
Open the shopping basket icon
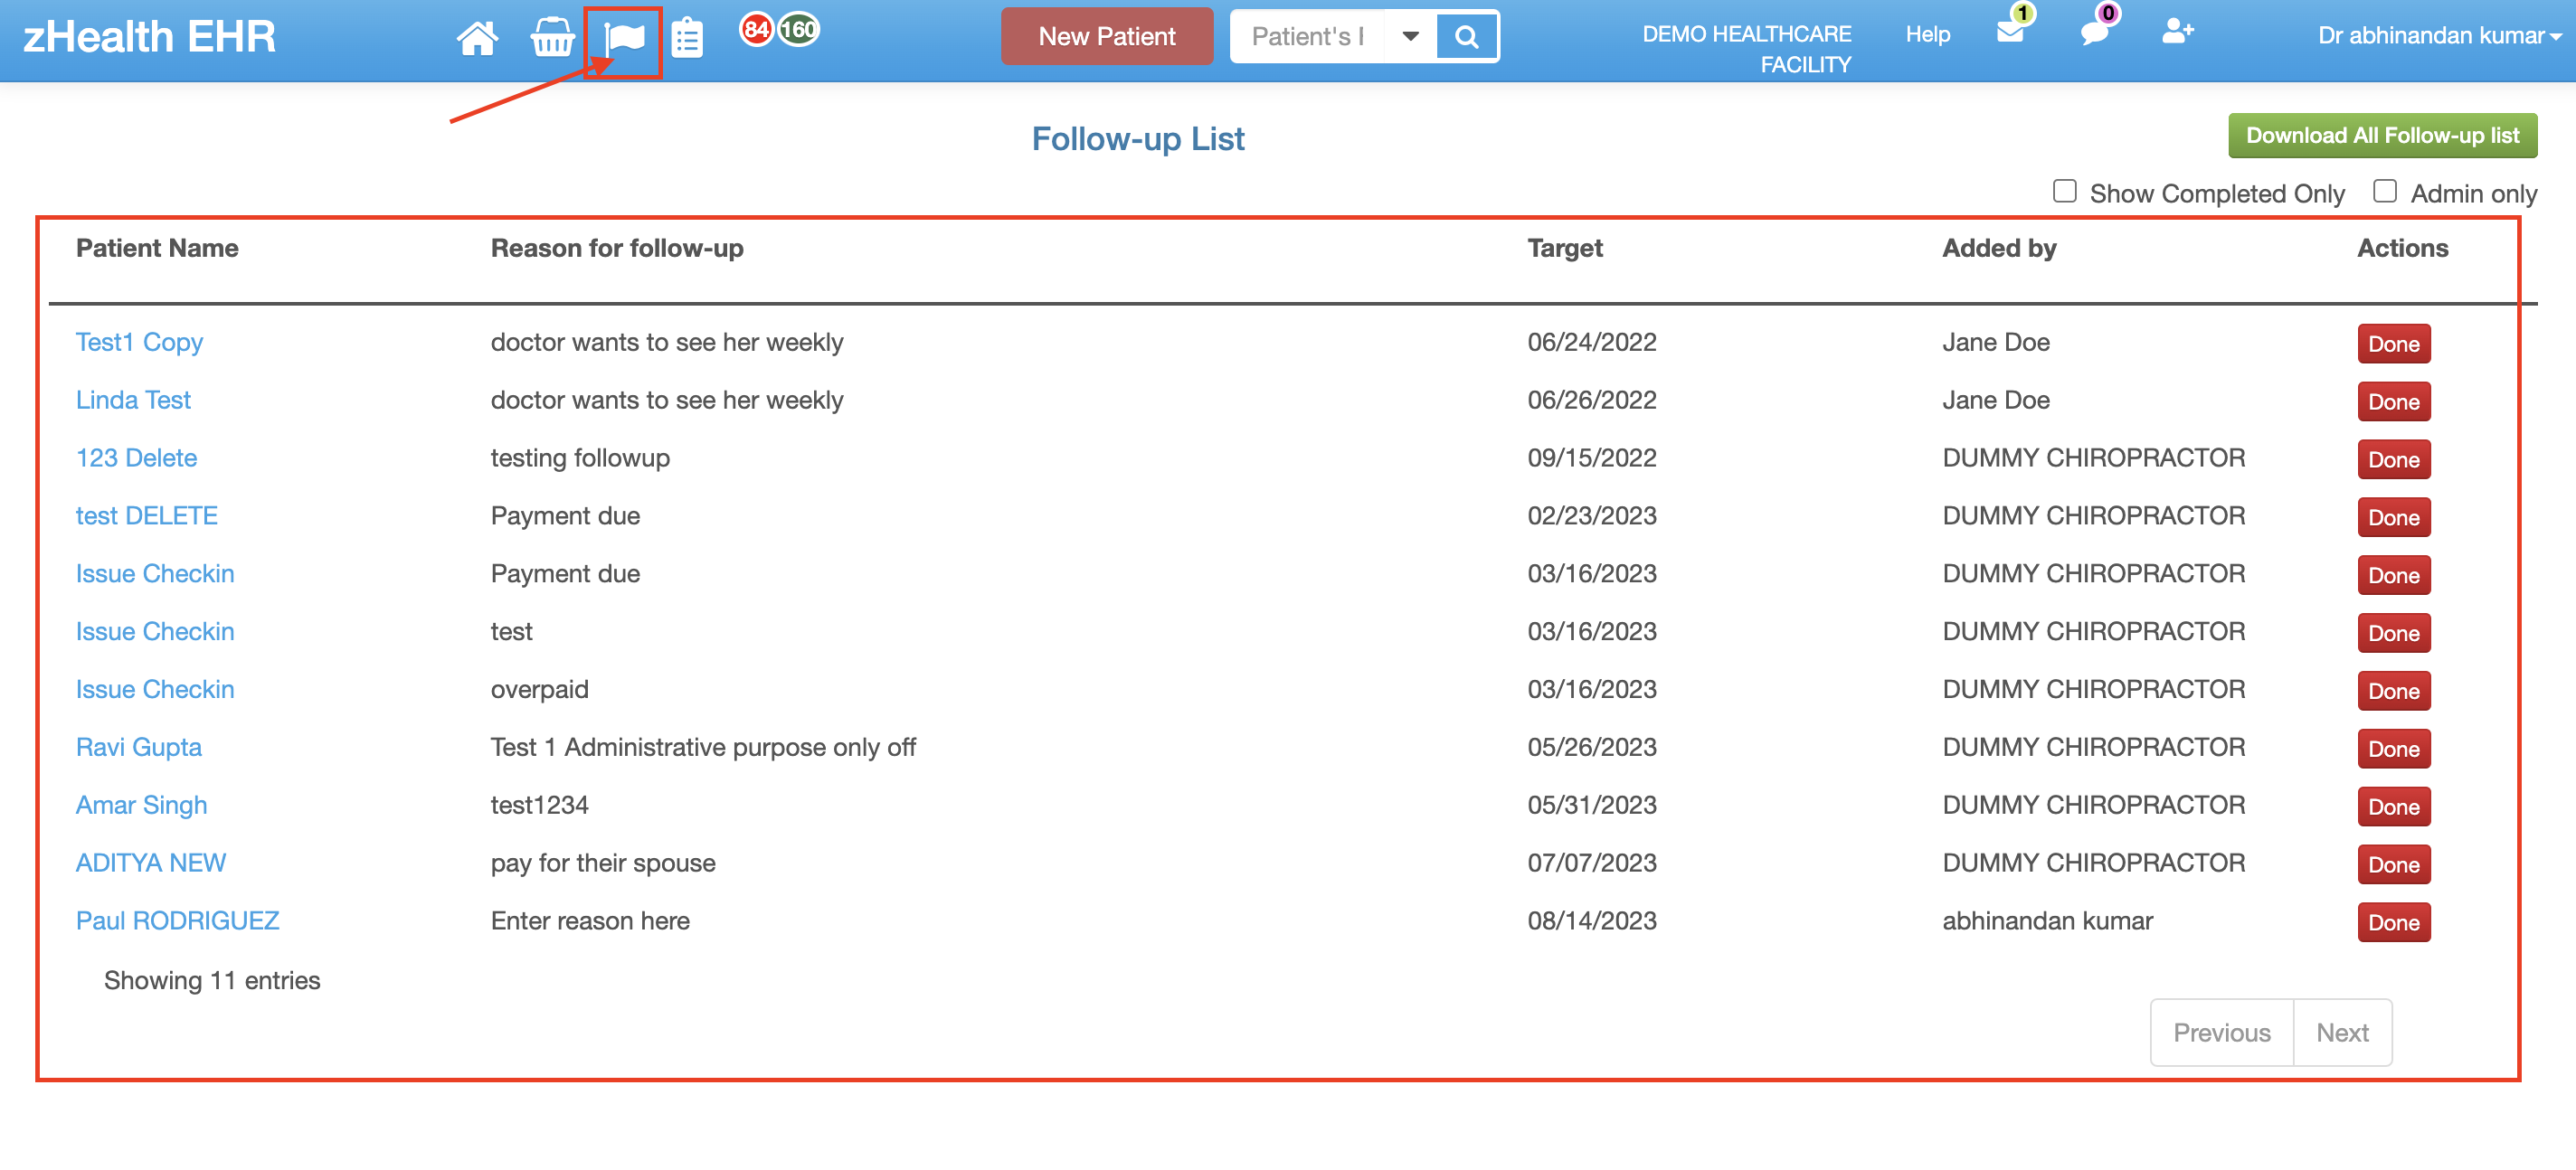(x=551, y=38)
